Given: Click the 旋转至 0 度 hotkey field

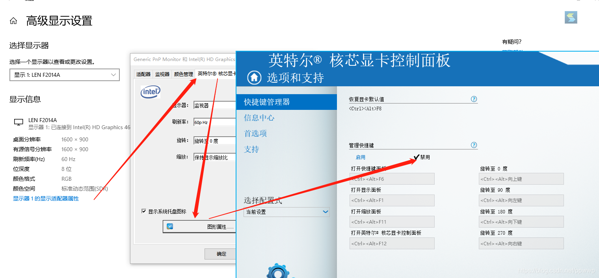Looking at the screenshot, I should click(521, 179).
